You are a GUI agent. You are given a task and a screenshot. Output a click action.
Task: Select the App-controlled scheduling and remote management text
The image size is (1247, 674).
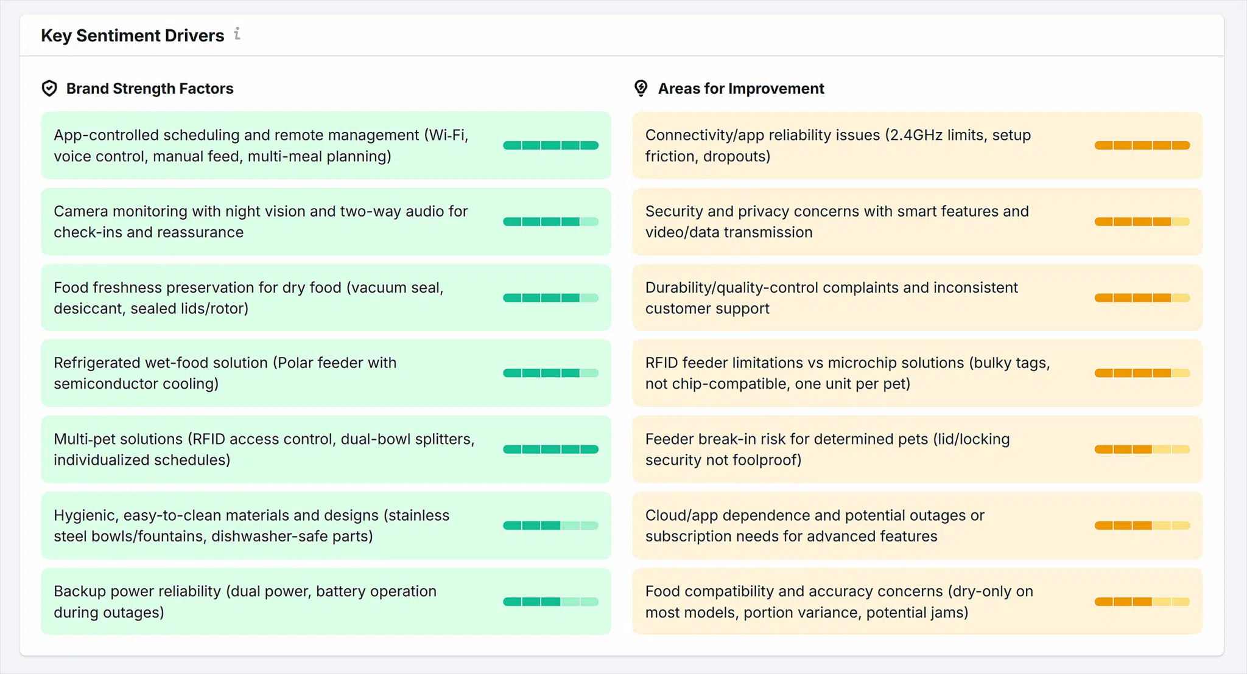(x=261, y=145)
